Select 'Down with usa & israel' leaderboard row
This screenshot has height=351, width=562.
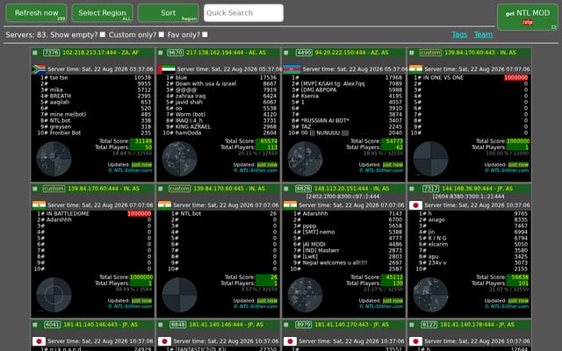click(220, 84)
